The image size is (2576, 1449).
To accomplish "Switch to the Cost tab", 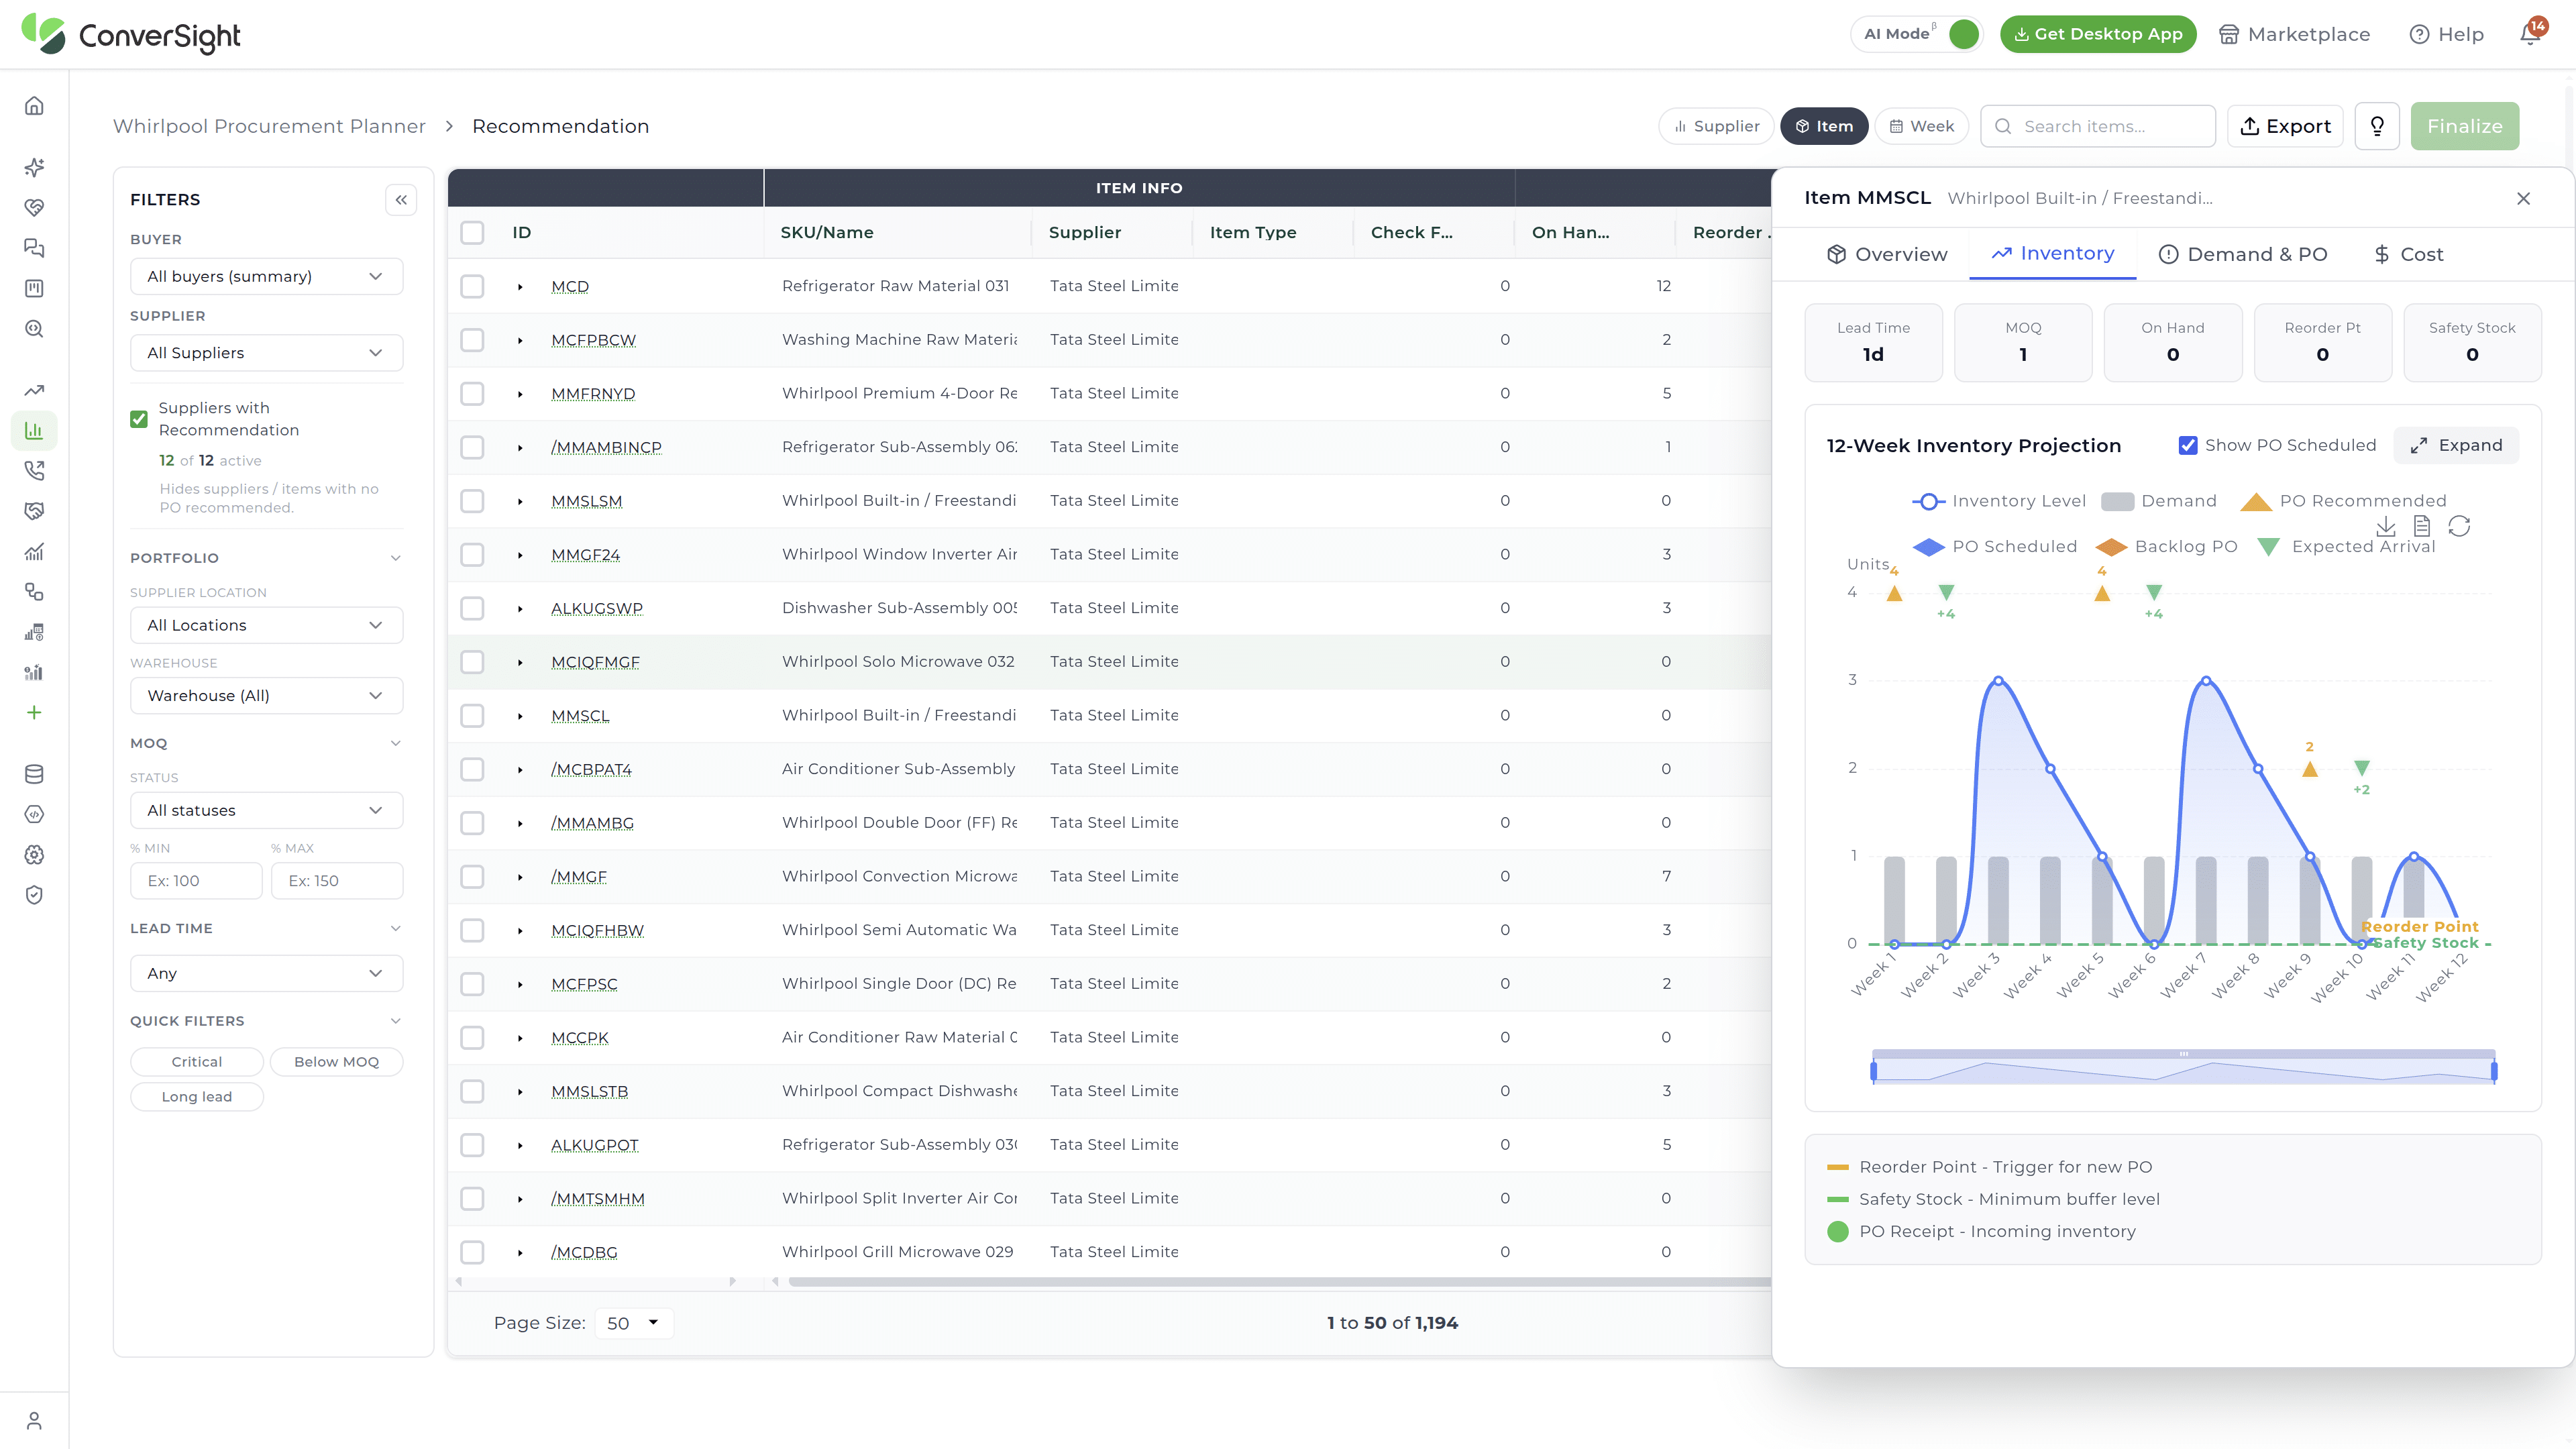I will coord(2408,254).
